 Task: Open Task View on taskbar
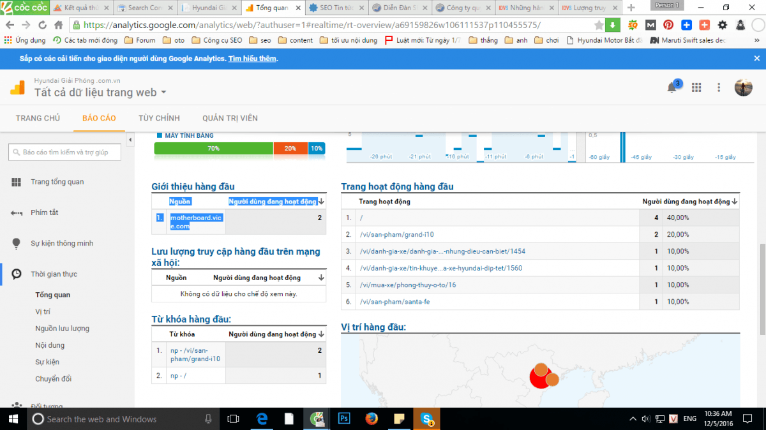(x=233, y=419)
